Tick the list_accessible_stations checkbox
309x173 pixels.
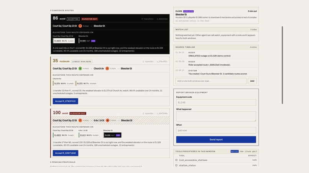point(176,160)
